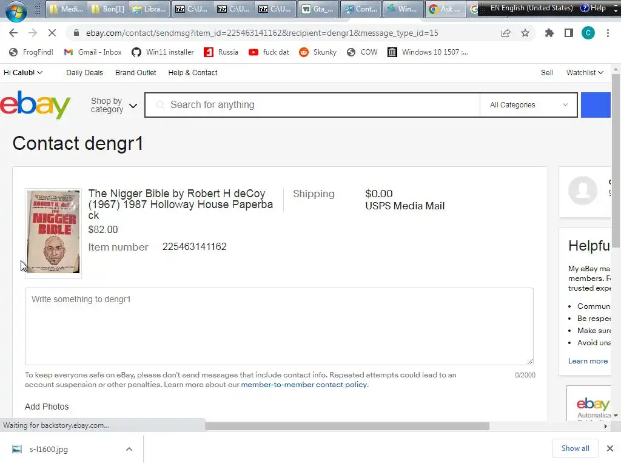This screenshot has height=466, width=621.
Task: Open the YouTube bookmark with red icon
Action: click(x=269, y=52)
